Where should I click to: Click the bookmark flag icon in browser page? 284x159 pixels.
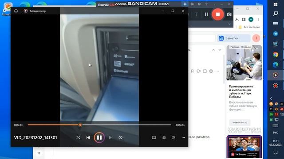pyautogui.click(x=192, y=71)
